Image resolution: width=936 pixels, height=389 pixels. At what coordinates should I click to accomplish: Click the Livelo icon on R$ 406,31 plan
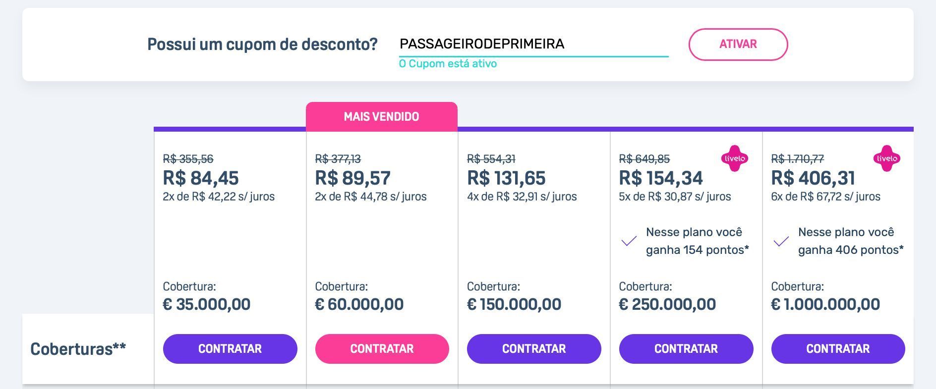click(x=886, y=158)
